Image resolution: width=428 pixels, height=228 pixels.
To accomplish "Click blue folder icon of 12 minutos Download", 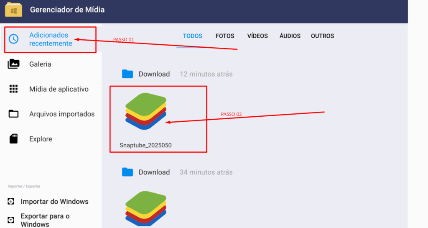I will pyautogui.click(x=127, y=74).
